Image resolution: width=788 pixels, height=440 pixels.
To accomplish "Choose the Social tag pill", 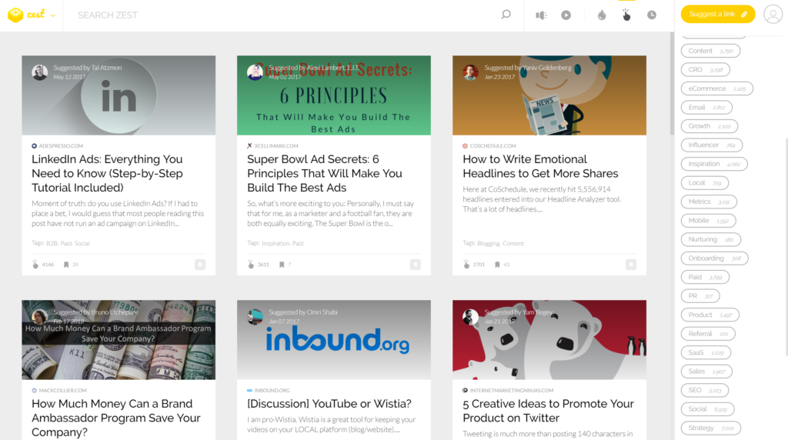I will [x=707, y=409].
